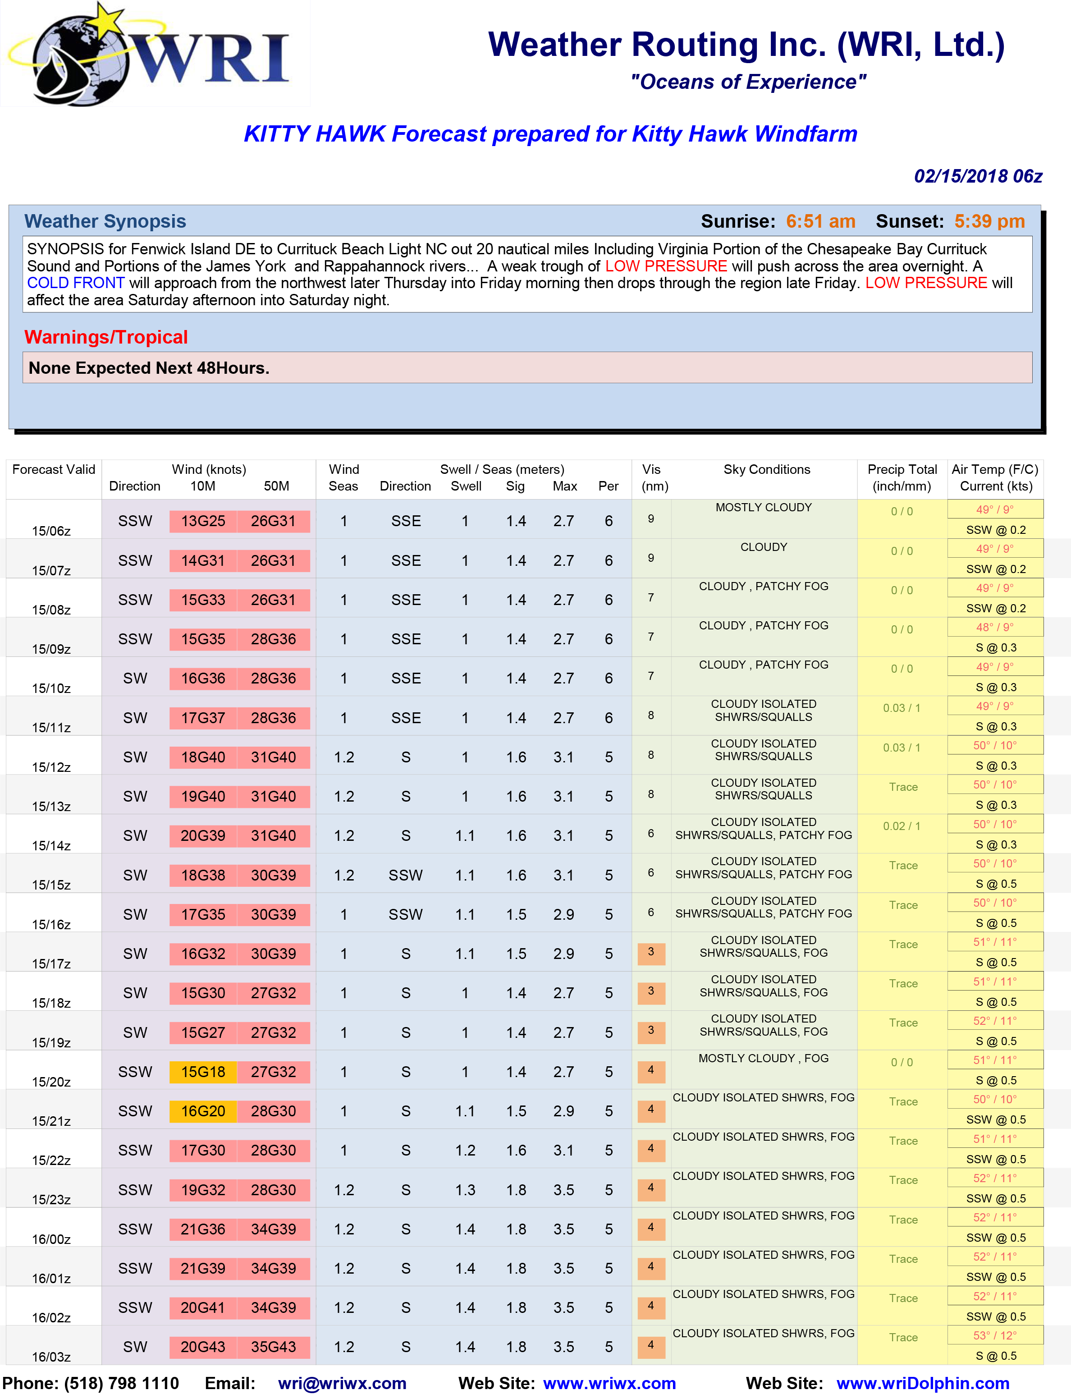
Task: Click the 20G39 wind cell
Action: click(x=203, y=836)
